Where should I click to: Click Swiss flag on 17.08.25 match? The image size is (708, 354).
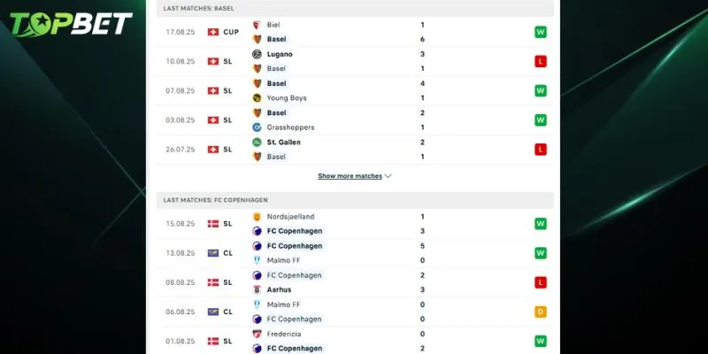tap(213, 32)
